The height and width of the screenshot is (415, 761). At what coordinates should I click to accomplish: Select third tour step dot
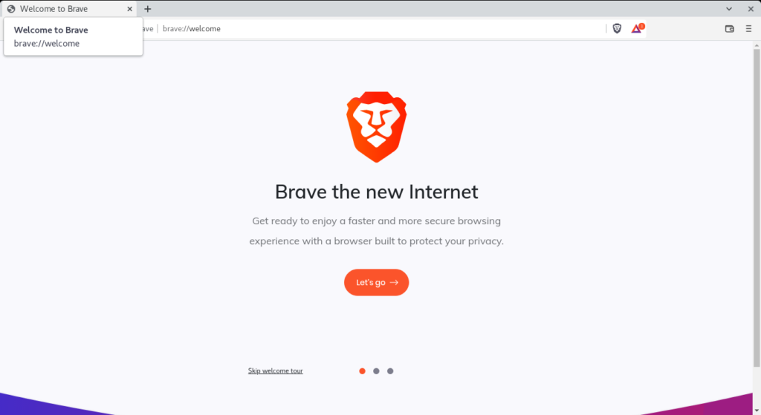(x=390, y=371)
